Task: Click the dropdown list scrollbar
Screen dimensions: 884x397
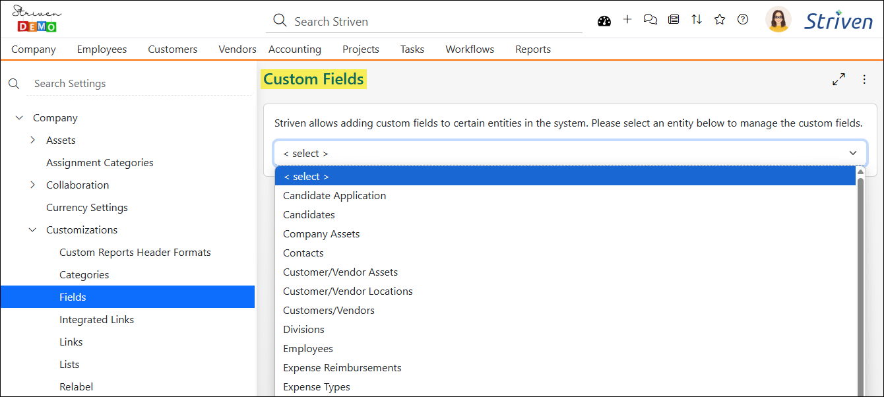Action: pos(860,287)
